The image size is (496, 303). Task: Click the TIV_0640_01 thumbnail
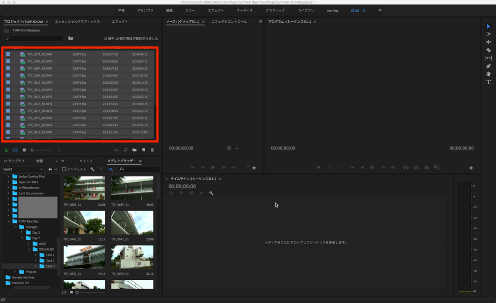pos(84,223)
